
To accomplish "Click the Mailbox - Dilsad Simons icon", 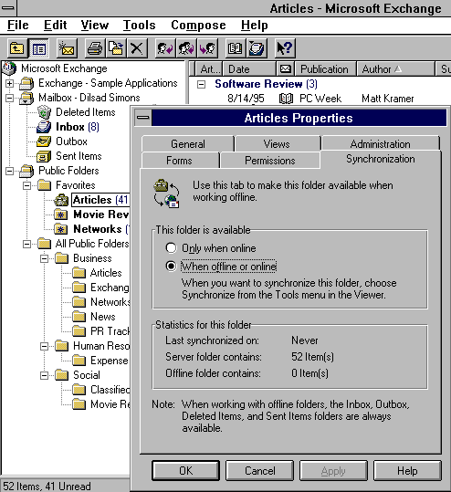I will 26,98.
